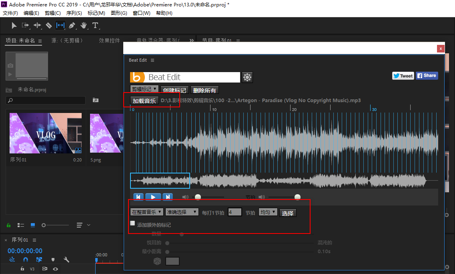Select the Ripple Edit tool

(37, 26)
